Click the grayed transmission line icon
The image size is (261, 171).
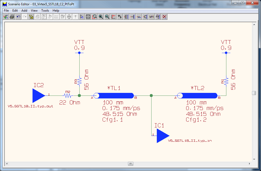(x=69, y=17)
